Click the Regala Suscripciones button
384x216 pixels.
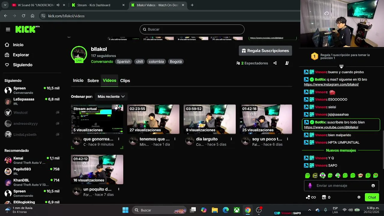tap(265, 51)
